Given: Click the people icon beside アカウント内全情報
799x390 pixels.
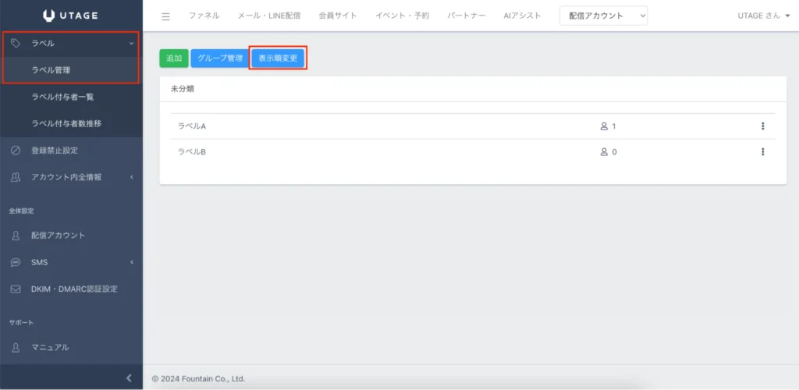Looking at the screenshot, I should click(x=16, y=177).
